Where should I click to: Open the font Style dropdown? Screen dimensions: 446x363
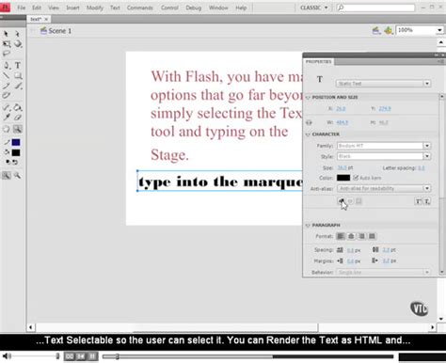(384, 156)
